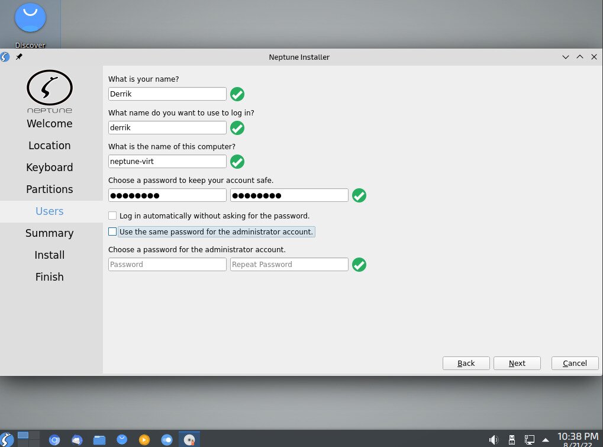This screenshot has width=603, height=447.
Task: Open the Neptune application launcher in taskbar
Action: click(7, 439)
